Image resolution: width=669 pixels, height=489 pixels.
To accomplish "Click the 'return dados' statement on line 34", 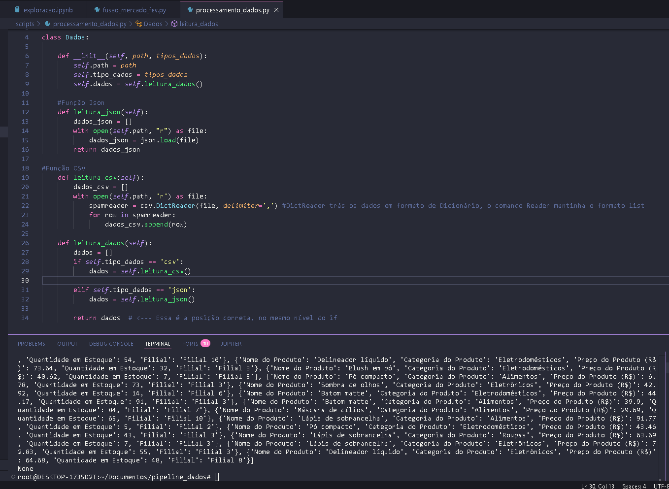I will click(x=97, y=318).
